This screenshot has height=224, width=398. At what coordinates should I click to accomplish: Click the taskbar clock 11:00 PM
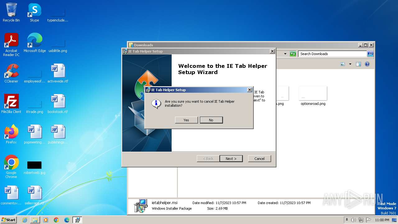[382, 220]
